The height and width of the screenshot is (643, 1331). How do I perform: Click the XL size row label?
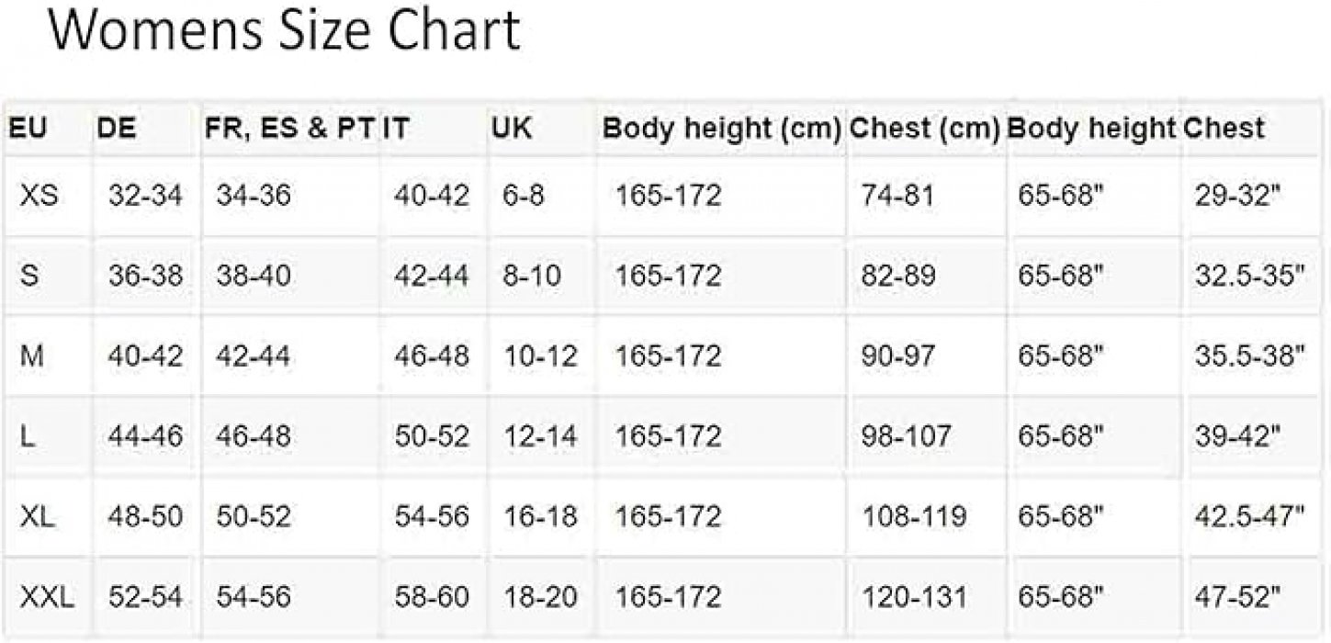pyautogui.click(x=38, y=517)
